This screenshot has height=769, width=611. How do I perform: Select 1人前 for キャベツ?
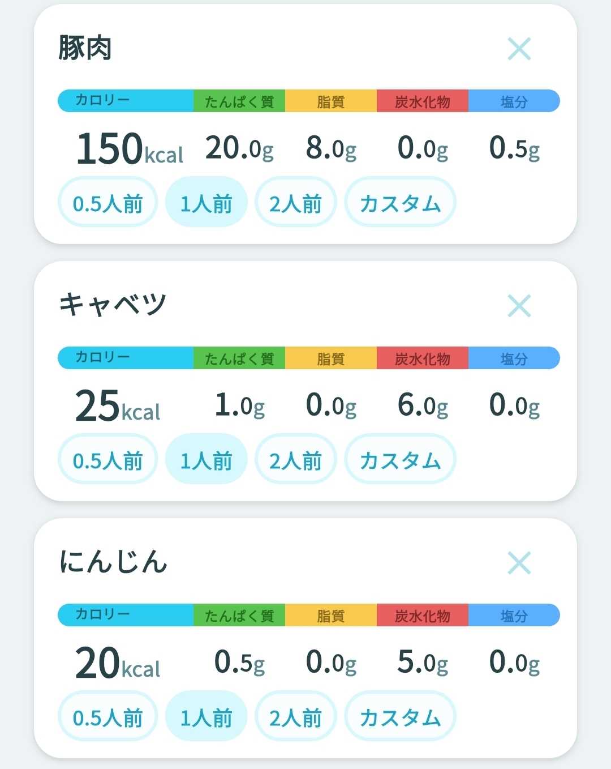[206, 459]
